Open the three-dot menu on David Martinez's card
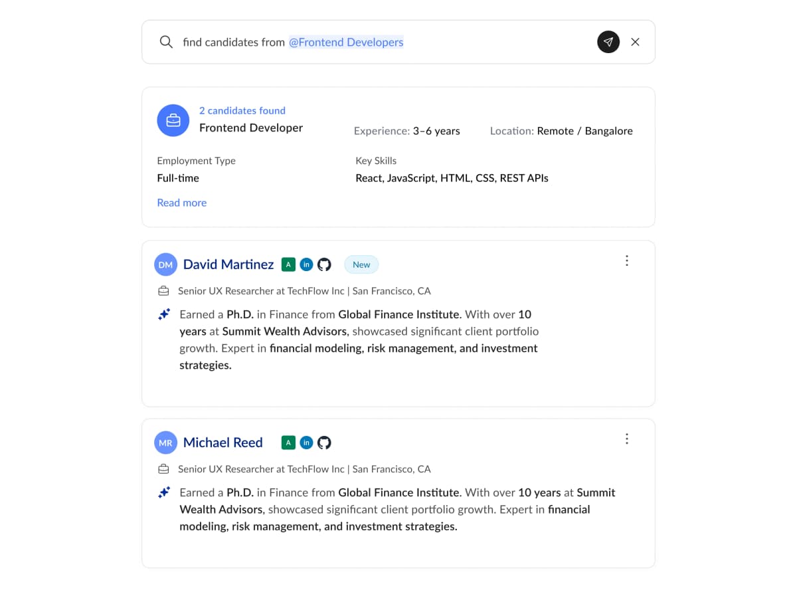 click(627, 260)
